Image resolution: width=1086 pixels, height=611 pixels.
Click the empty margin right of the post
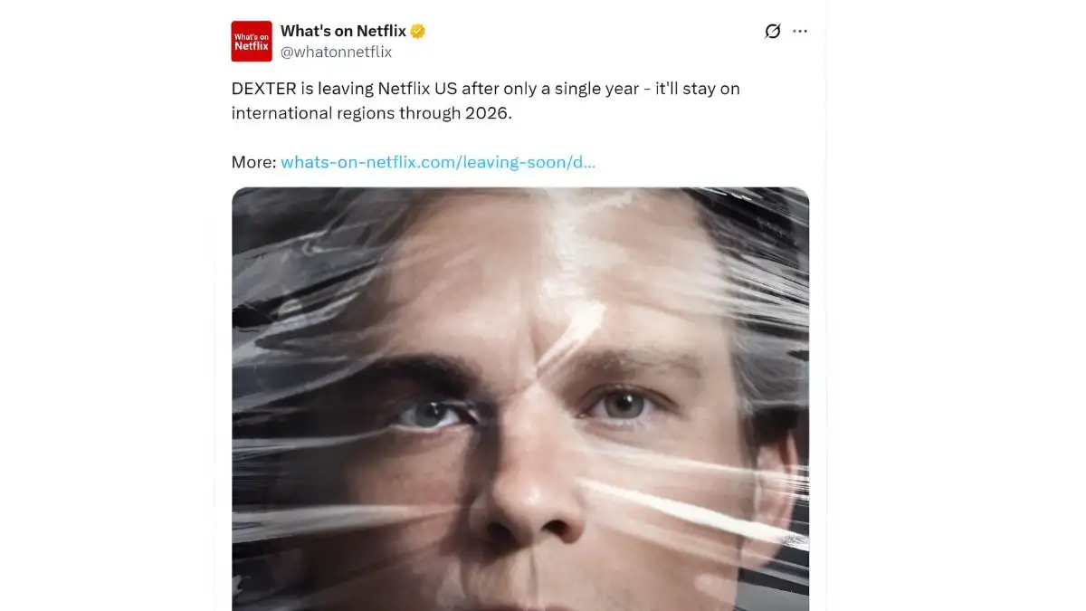(x=950, y=308)
